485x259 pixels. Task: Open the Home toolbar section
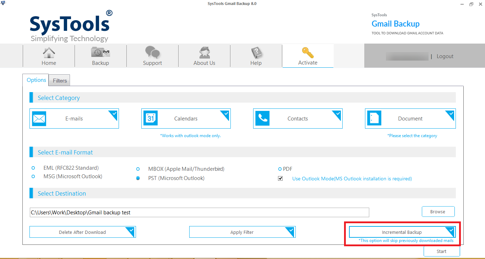click(x=49, y=56)
